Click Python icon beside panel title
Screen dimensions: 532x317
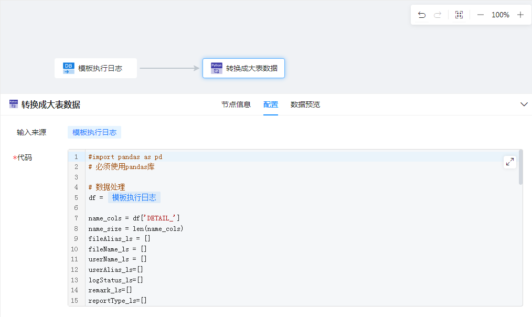pyautogui.click(x=14, y=104)
